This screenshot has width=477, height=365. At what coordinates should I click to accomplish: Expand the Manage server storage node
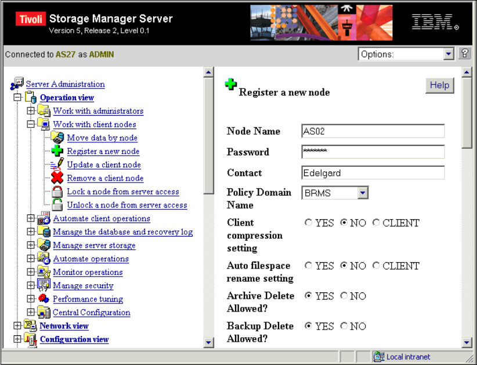(30, 245)
